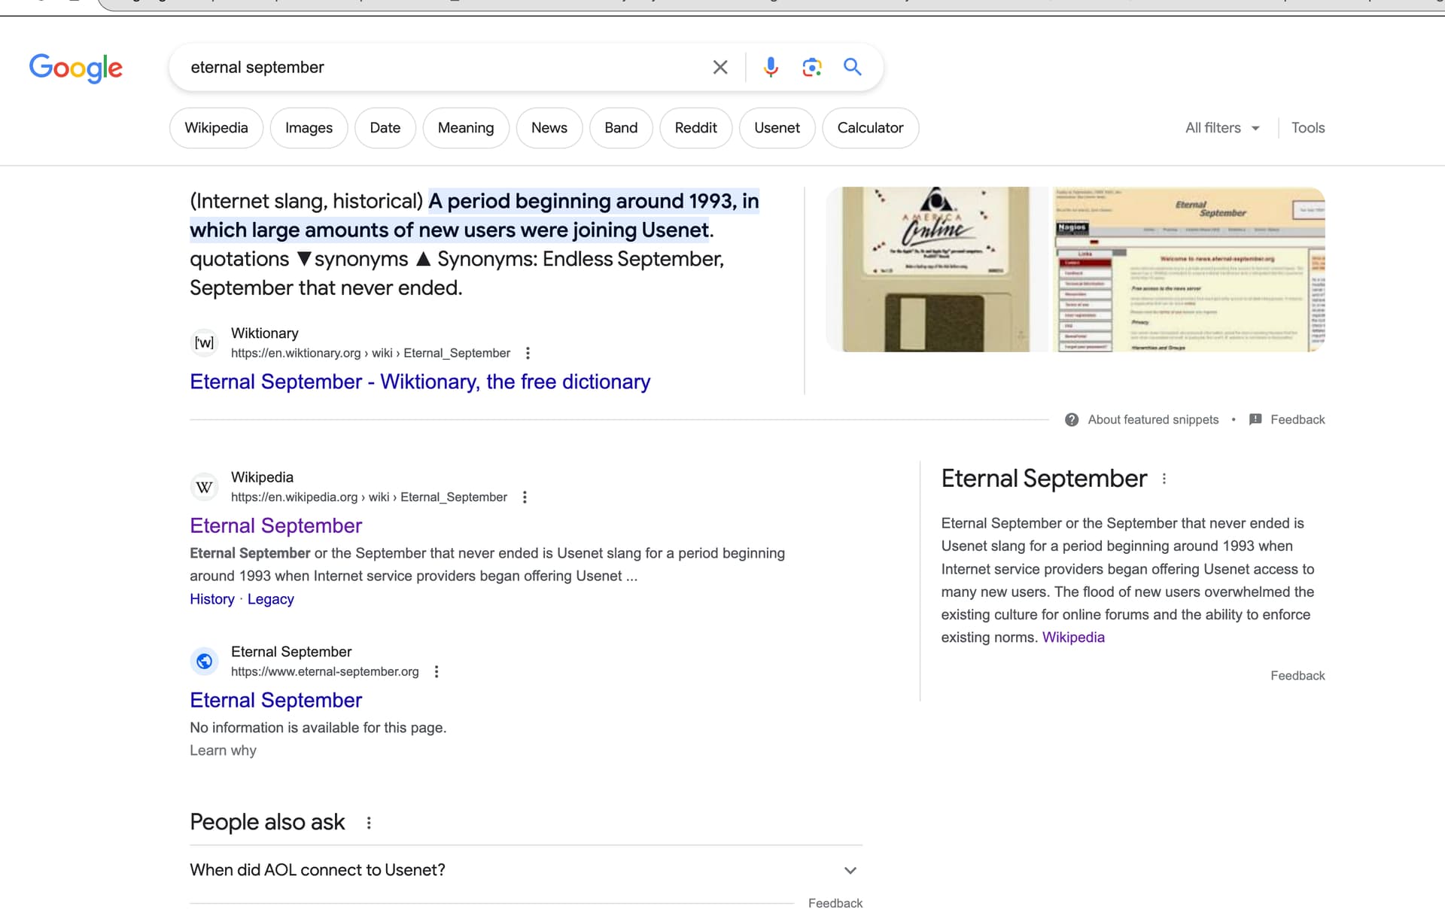Open knowledge panel three-dot options menu
Viewport: 1445px width, 922px height.
(x=1164, y=479)
